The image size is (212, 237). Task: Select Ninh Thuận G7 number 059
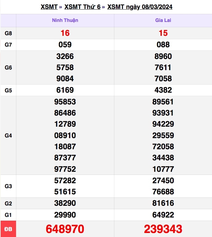[x=65, y=44]
